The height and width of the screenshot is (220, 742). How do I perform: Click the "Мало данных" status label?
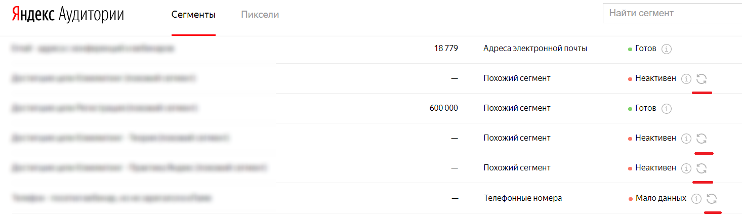coord(661,198)
